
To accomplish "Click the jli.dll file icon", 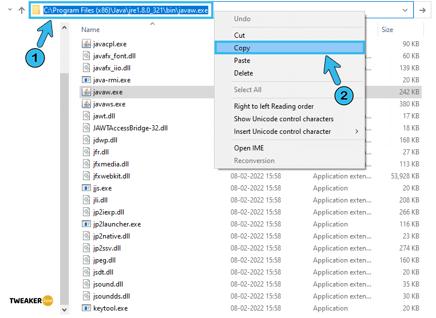I will click(86, 200).
